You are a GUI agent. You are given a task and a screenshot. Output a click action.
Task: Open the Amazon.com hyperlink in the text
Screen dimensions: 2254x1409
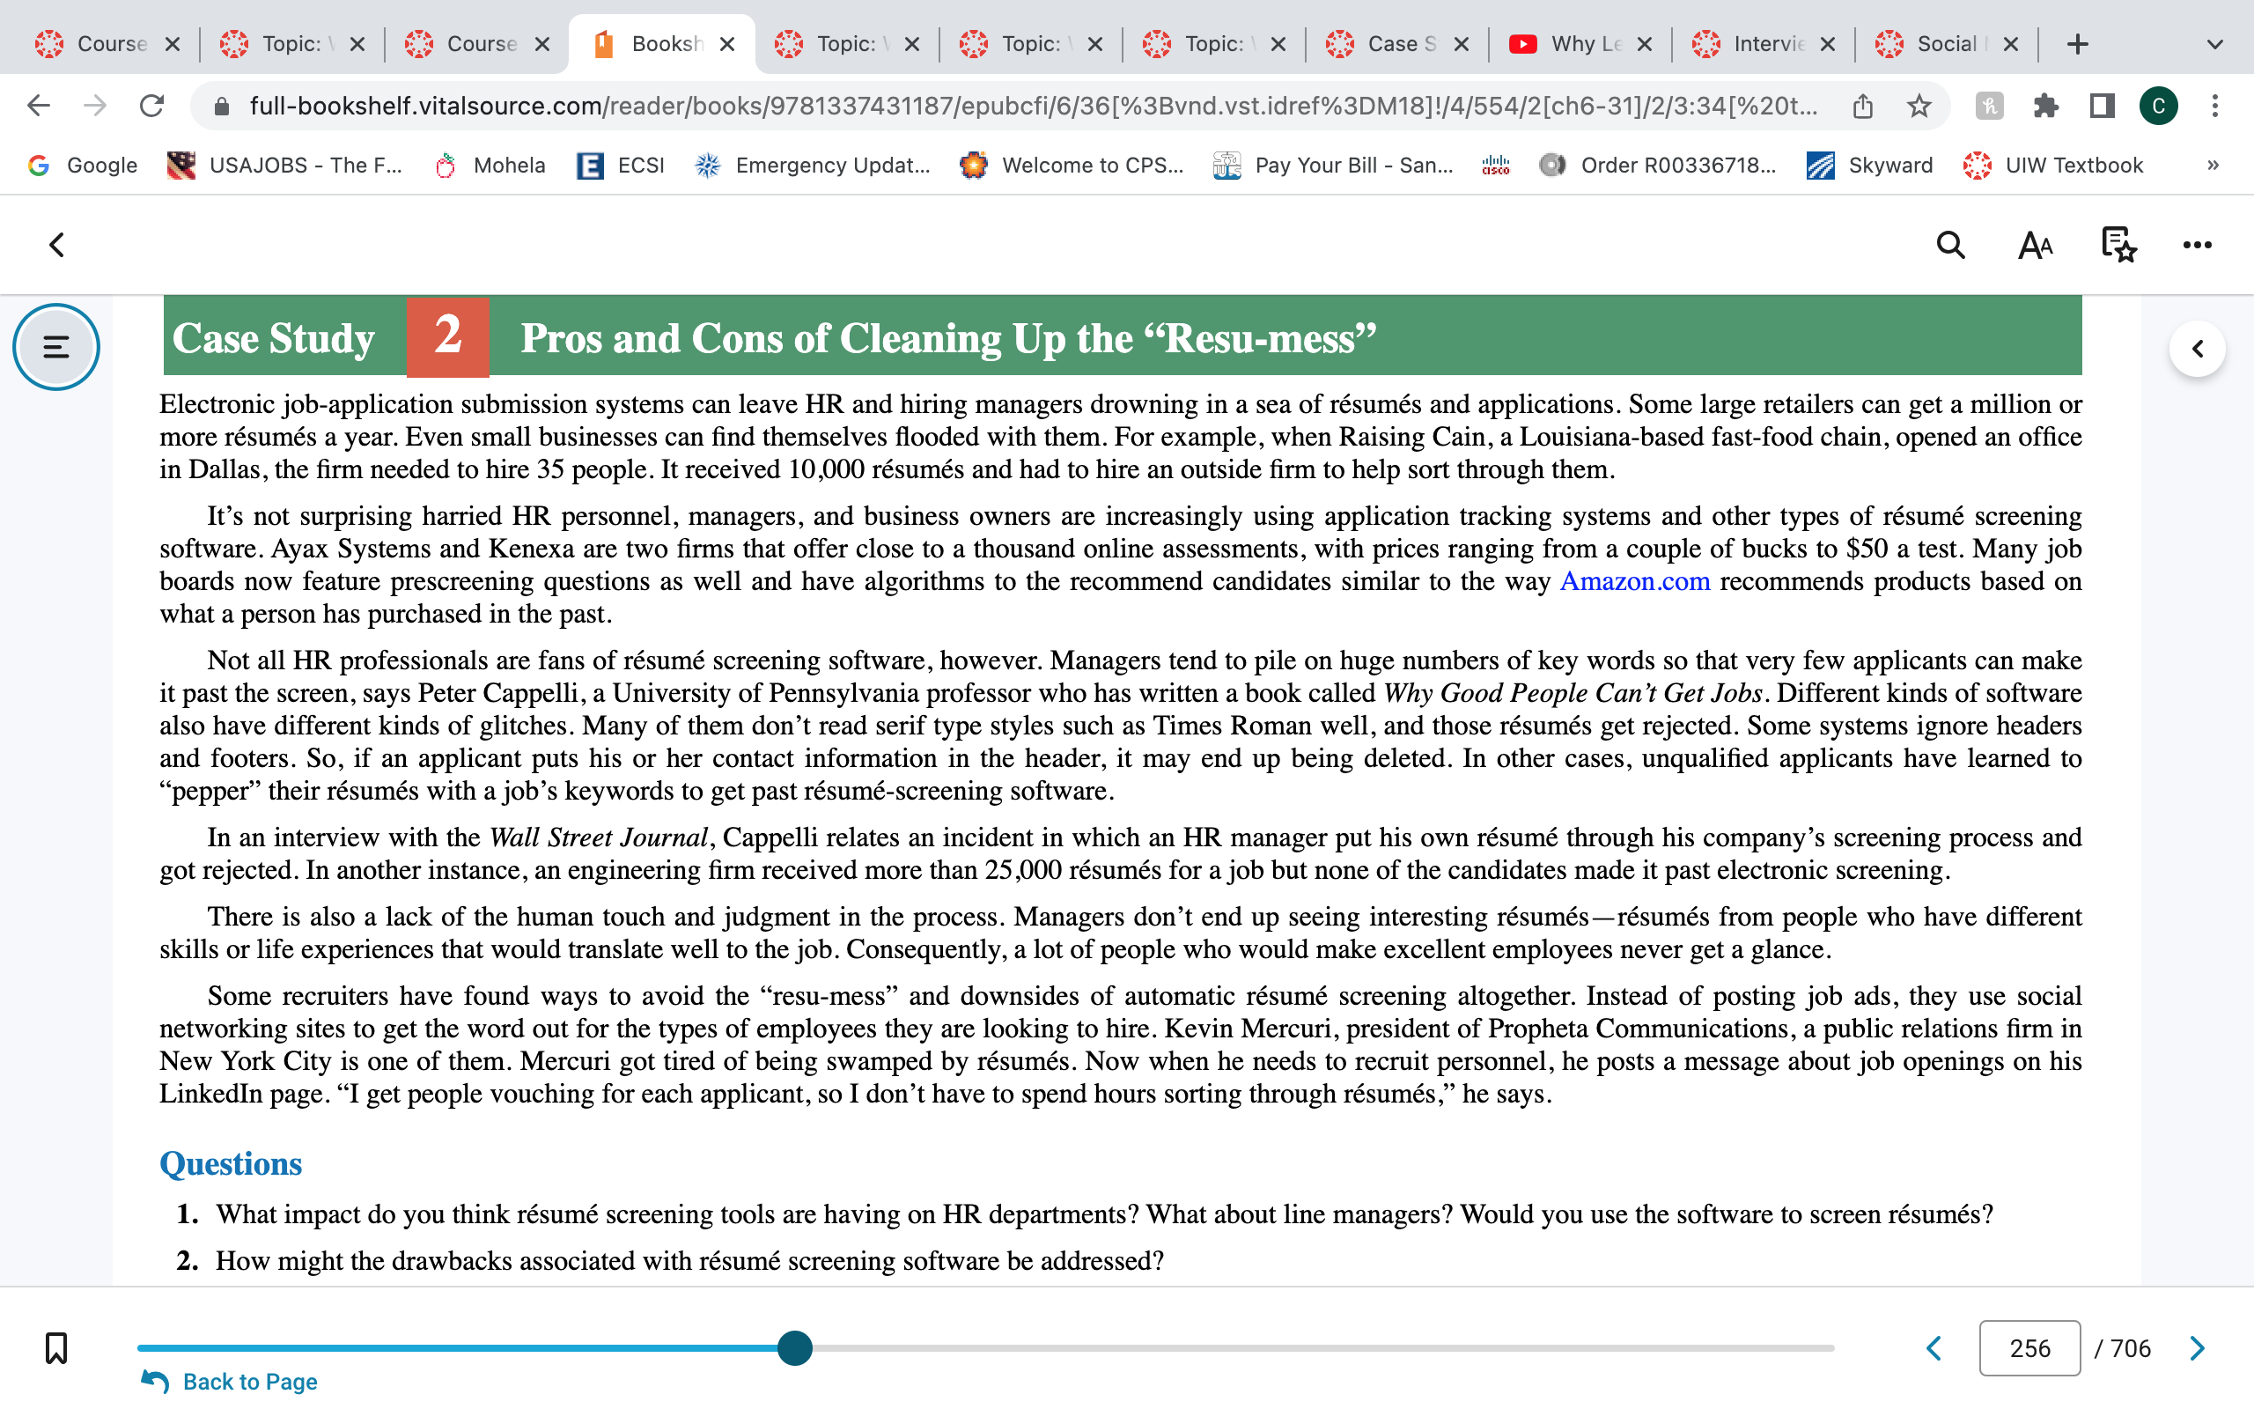[x=1635, y=581]
